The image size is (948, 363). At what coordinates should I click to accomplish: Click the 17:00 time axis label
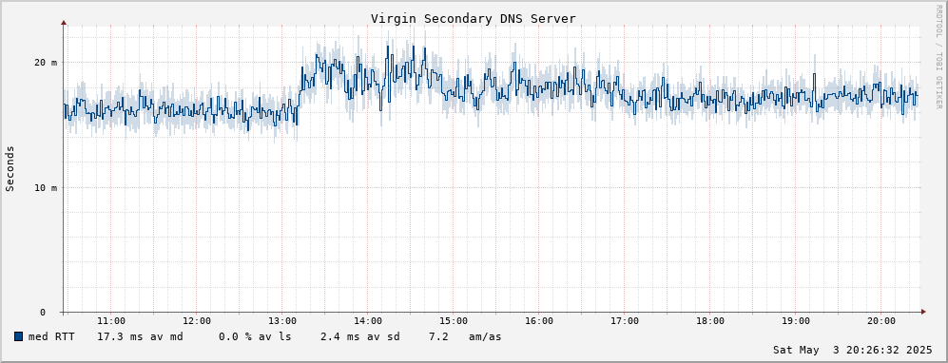coord(625,321)
